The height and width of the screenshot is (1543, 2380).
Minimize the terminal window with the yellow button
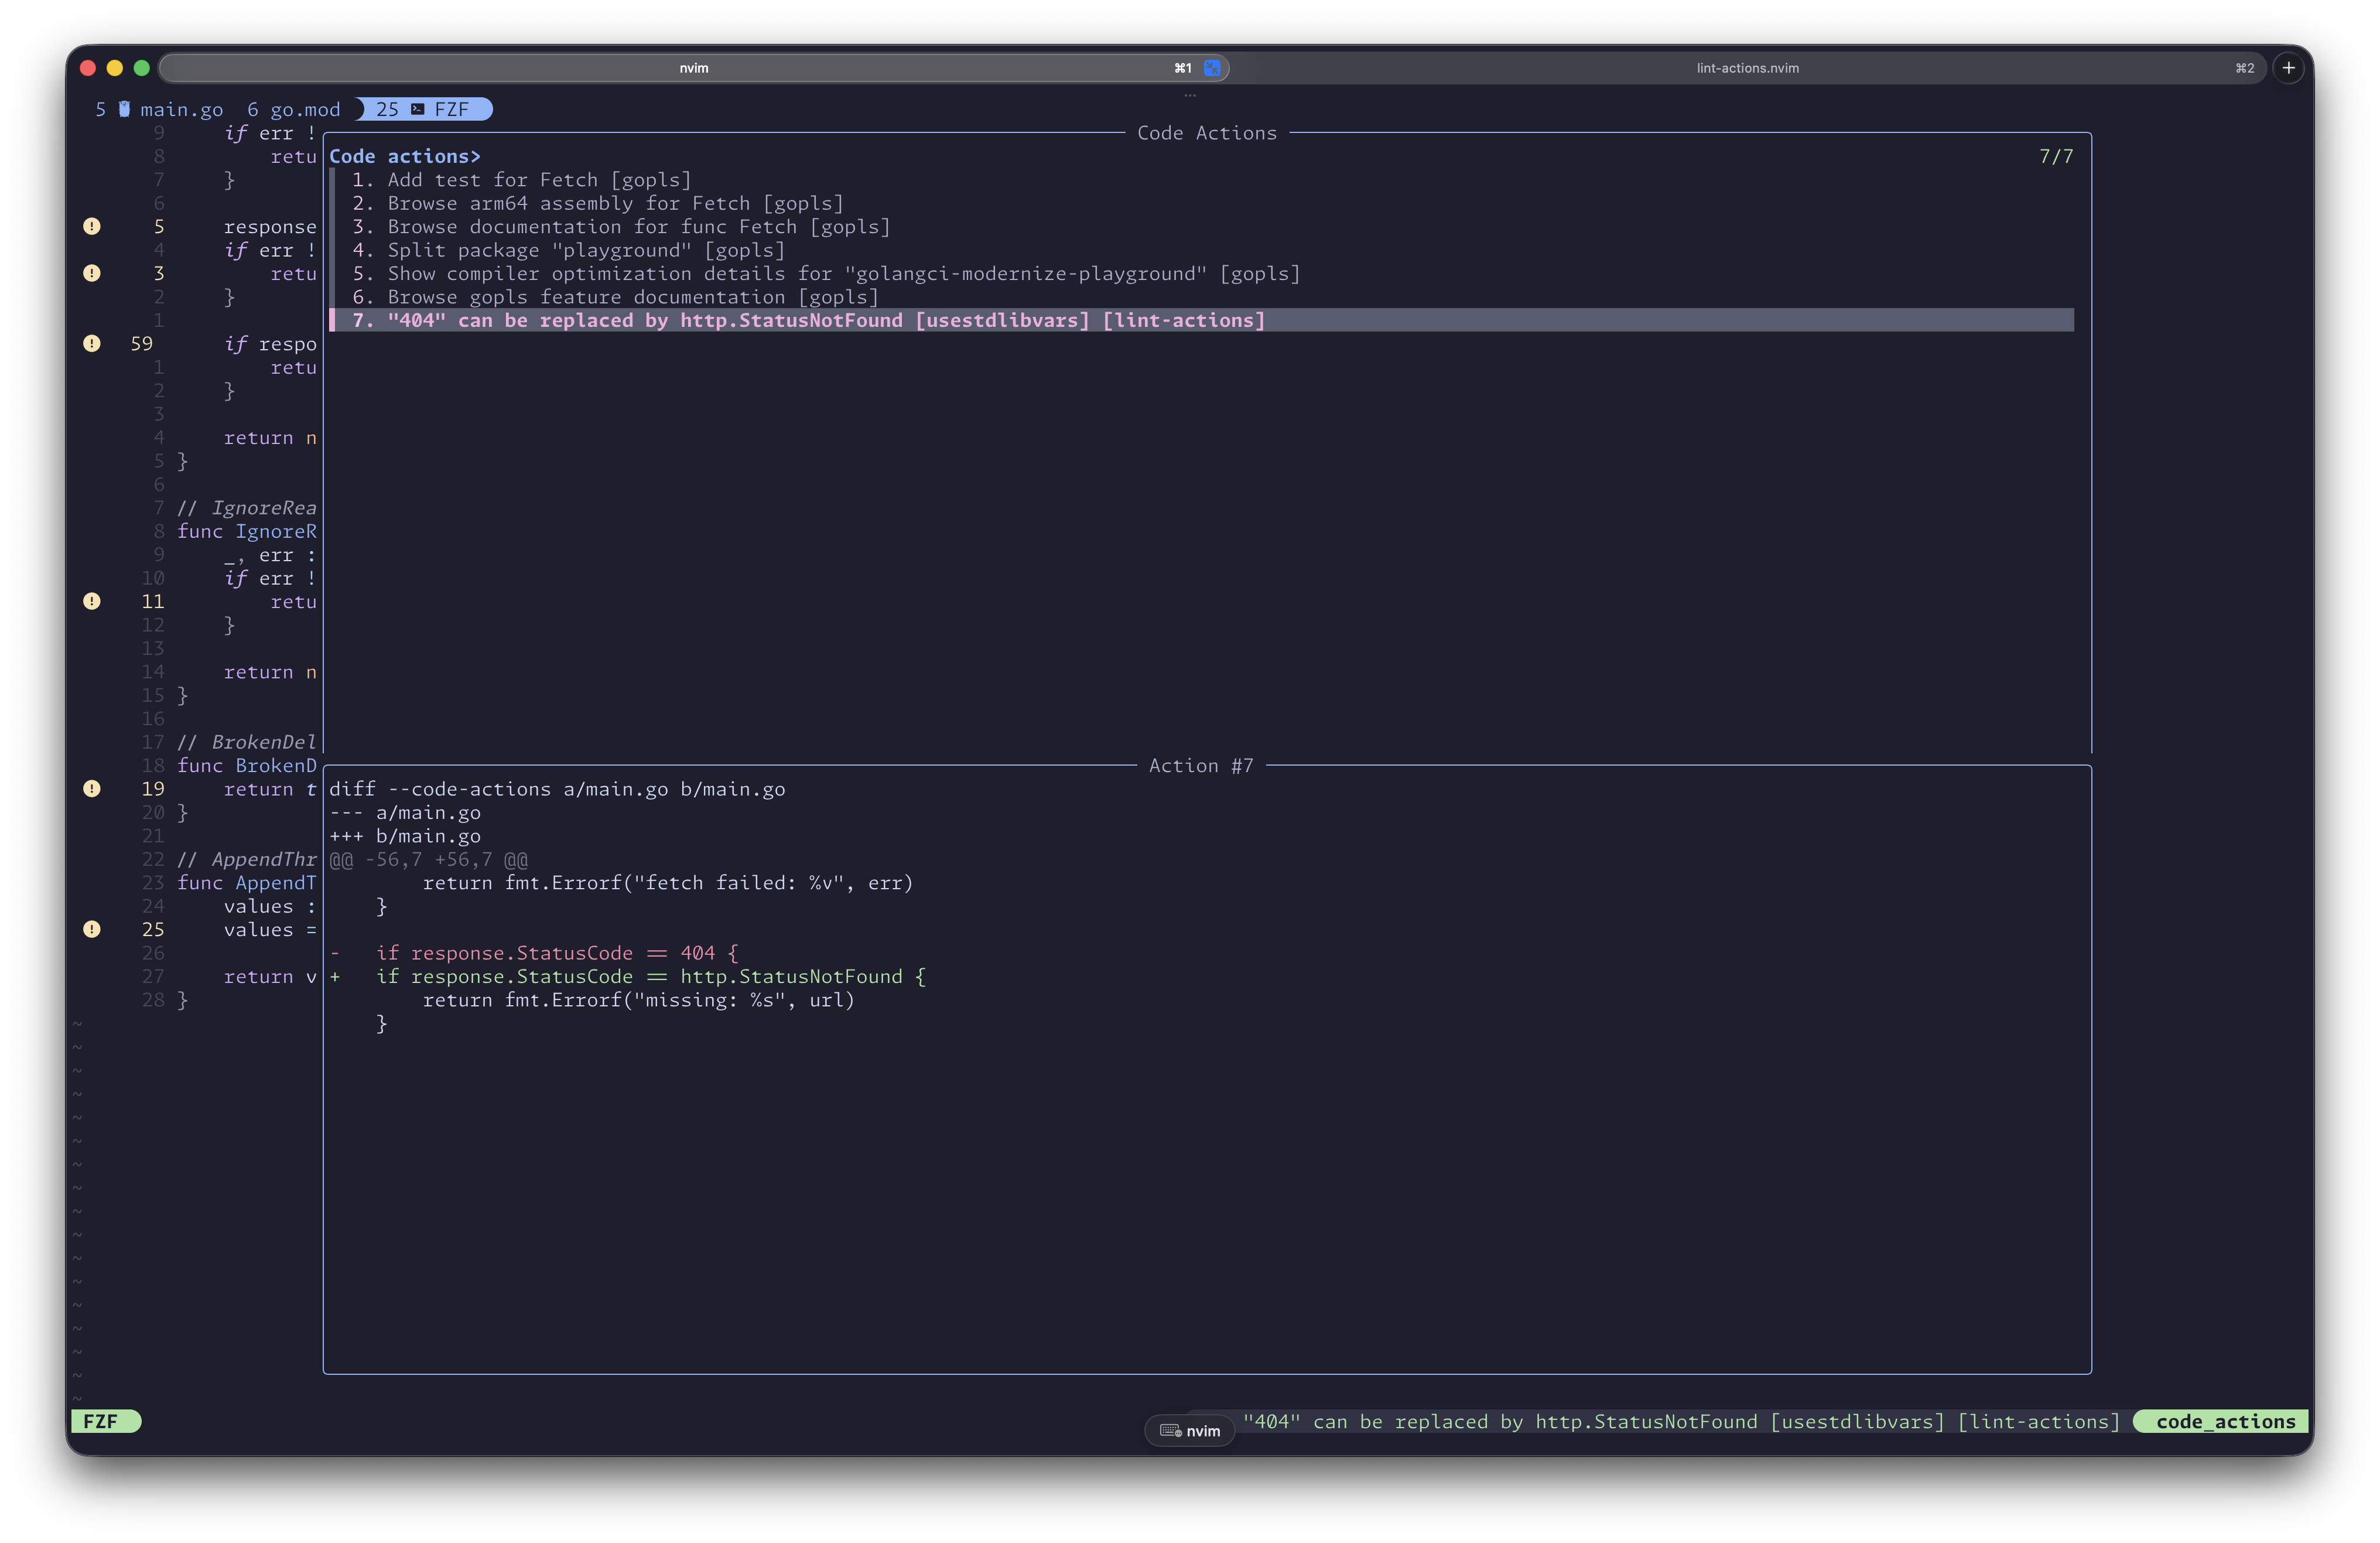point(115,68)
